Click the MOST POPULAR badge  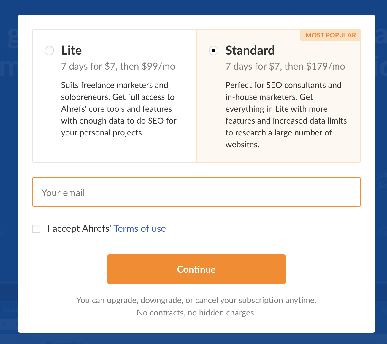[x=330, y=35]
